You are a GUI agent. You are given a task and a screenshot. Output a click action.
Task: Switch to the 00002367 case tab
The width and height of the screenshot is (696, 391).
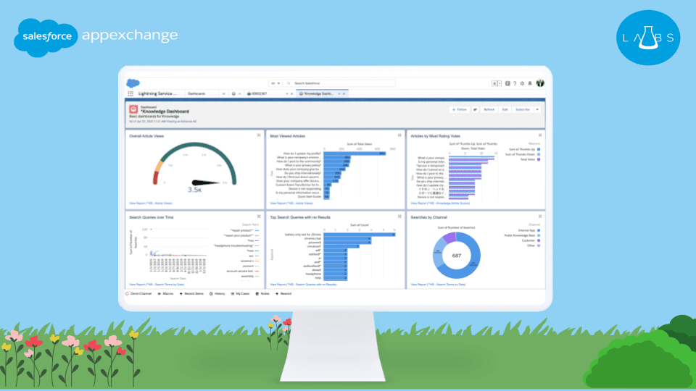(259, 93)
